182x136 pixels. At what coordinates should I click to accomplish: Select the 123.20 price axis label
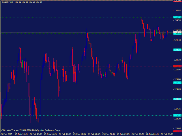click(177, 119)
